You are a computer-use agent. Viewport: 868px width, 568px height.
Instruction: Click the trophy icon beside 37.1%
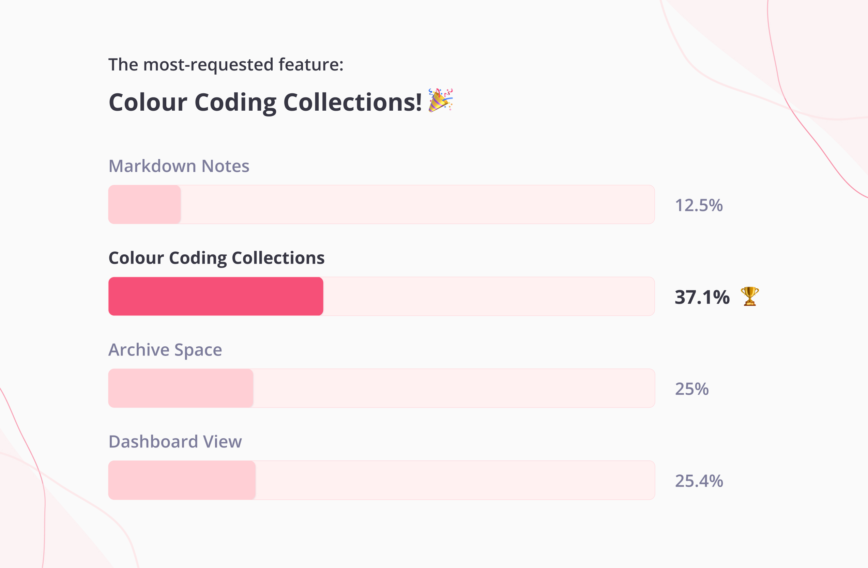[749, 296]
